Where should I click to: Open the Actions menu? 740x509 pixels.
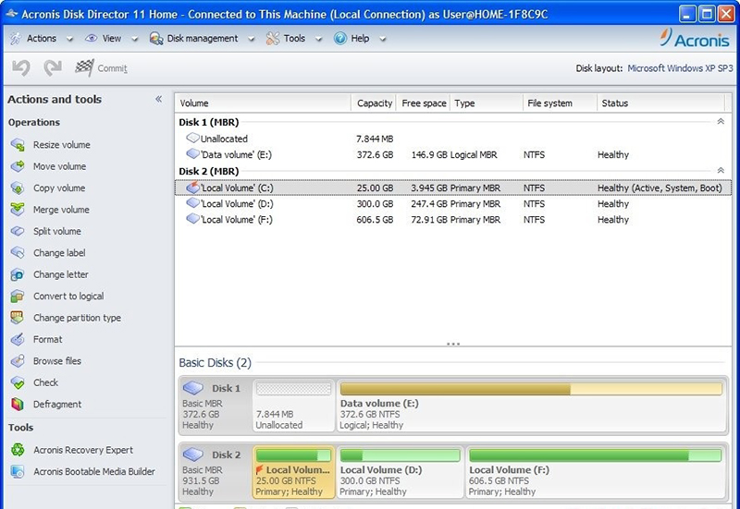coord(41,39)
